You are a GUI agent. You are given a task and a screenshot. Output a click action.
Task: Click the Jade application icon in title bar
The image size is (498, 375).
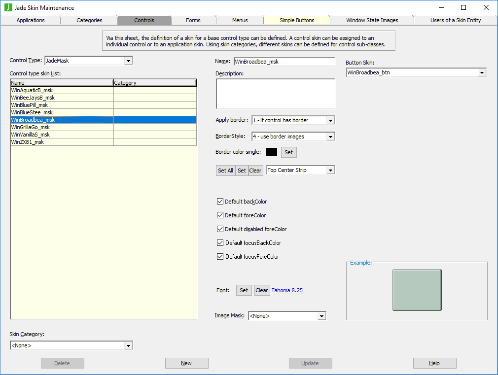[8, 7]
